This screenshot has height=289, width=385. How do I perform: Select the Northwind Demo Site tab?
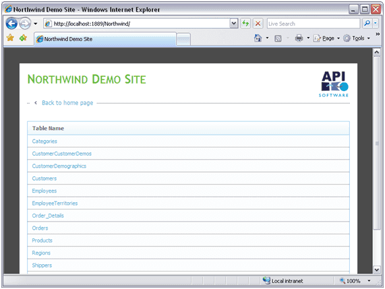pos(105,39)
